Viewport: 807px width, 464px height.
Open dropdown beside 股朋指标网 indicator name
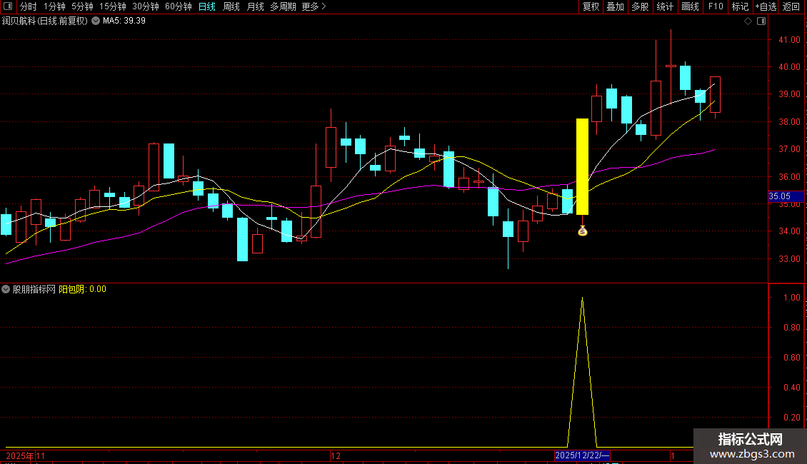pos(6,289)
